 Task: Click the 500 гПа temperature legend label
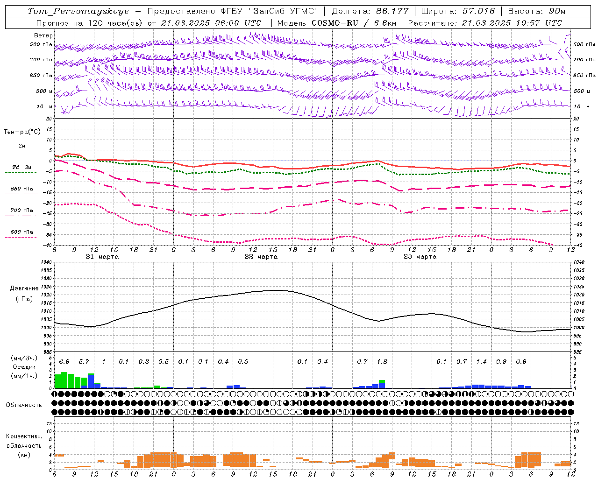(21, 232)
